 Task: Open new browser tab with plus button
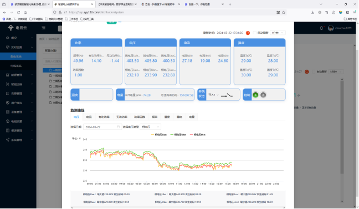(x=230, y=4)
